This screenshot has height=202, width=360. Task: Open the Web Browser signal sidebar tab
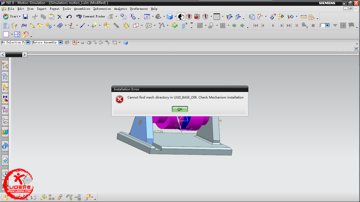[5, 146]
